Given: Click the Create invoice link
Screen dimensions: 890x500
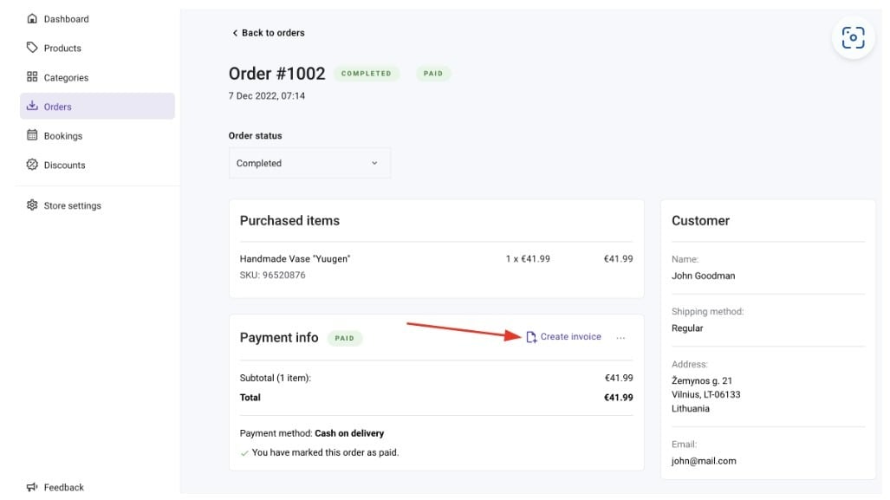Looking at the screenshot, I should pyautogui.click(x=570, y=337).
